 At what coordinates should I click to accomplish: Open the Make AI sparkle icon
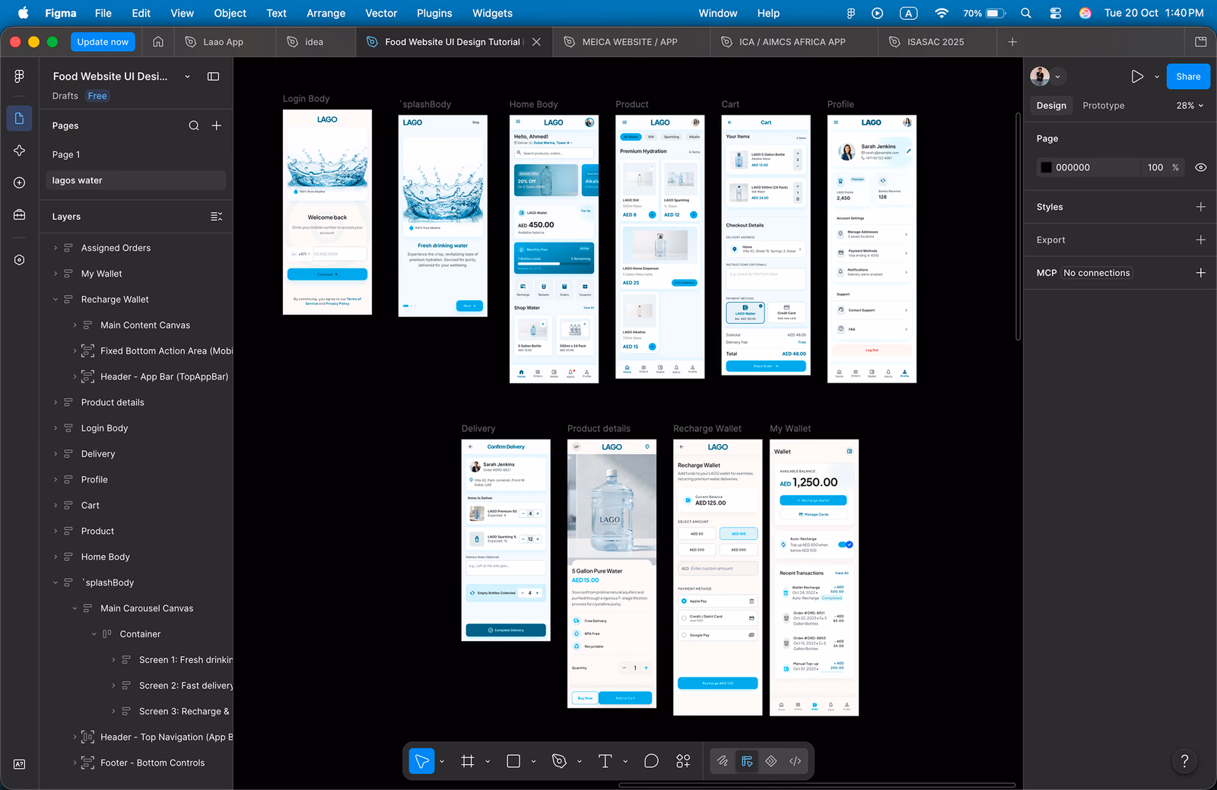(19, 151)
